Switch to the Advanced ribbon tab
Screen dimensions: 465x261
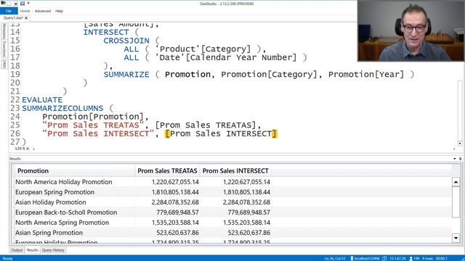(43, 11)
